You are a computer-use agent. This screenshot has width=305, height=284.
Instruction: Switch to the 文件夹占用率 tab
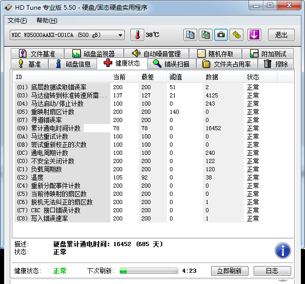[x=227, y=64]
